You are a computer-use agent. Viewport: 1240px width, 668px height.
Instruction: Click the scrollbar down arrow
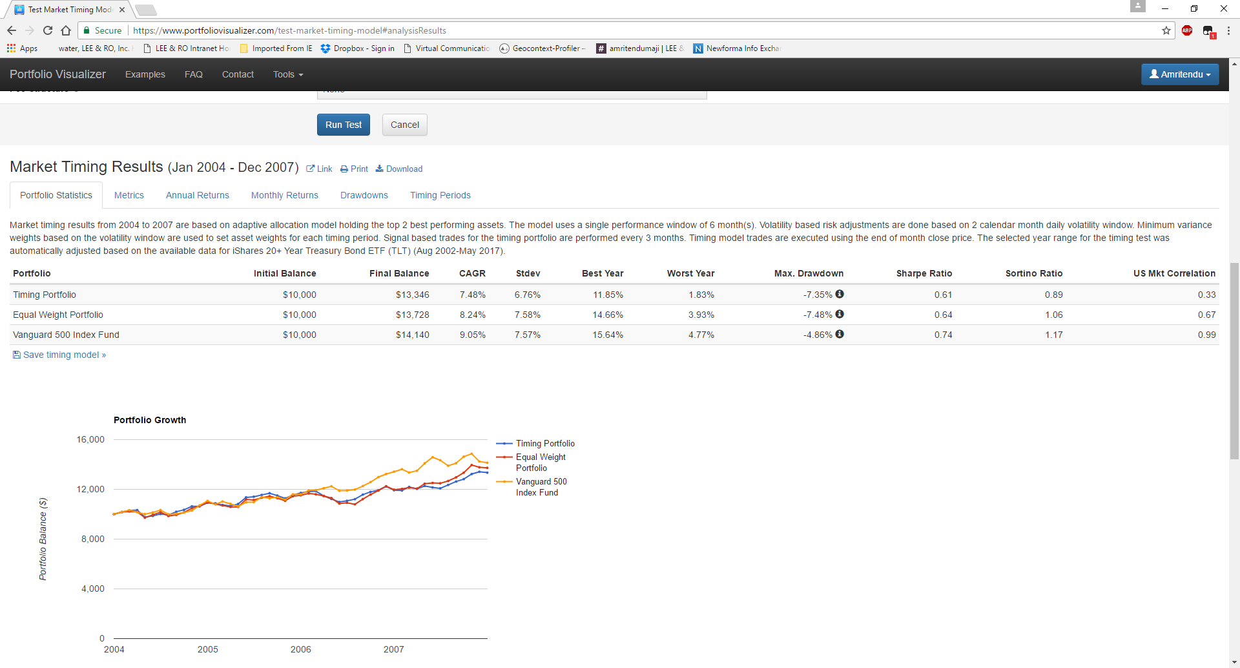[1234, 663]
